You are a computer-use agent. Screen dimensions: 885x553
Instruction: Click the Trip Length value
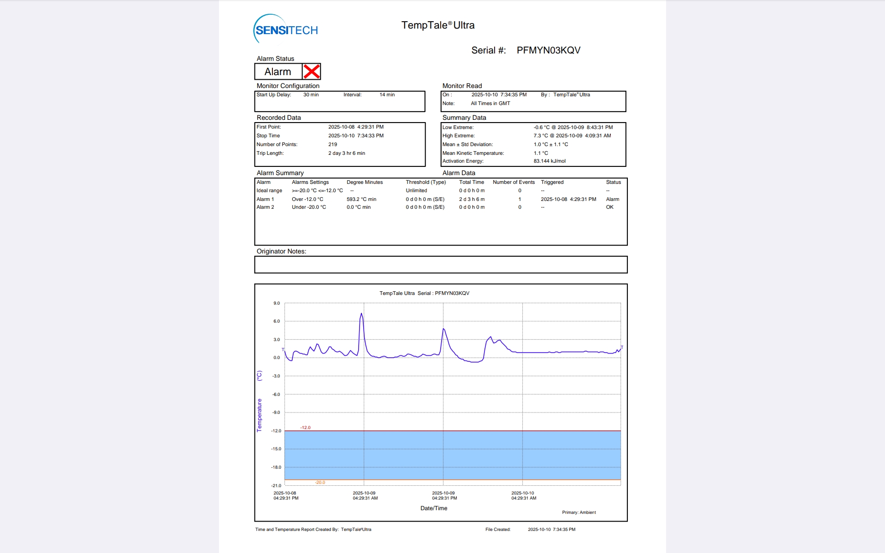(346, 153)
